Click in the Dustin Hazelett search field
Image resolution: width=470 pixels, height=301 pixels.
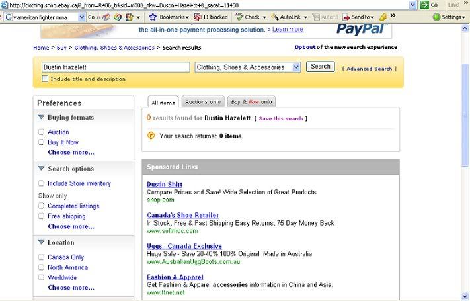pyautogui.click(x=116, y=67)
